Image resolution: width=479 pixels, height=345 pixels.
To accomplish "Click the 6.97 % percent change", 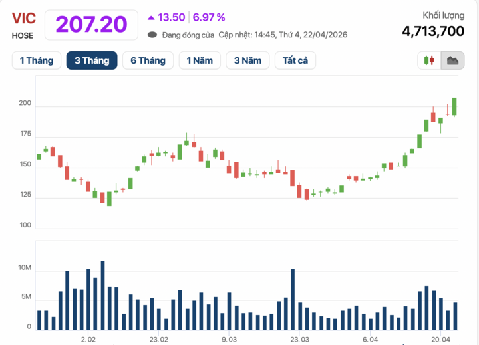I will pyautogui.click(x=210, y=17).
